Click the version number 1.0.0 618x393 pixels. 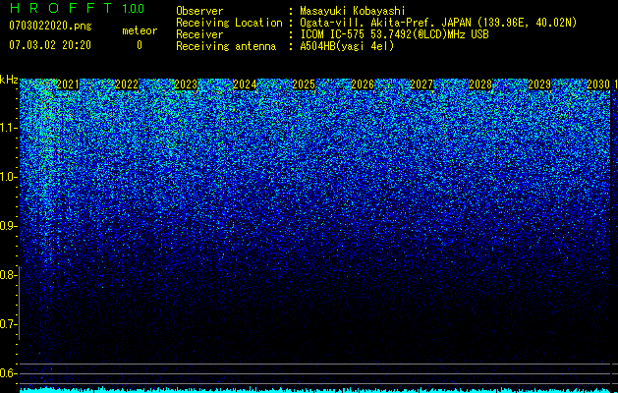point(133,9)
